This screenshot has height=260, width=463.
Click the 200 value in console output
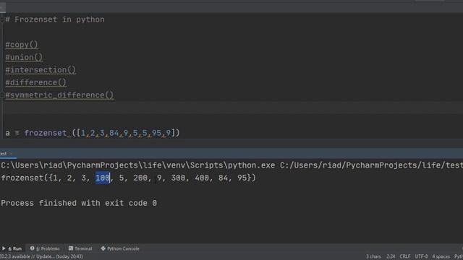point(140,178)
